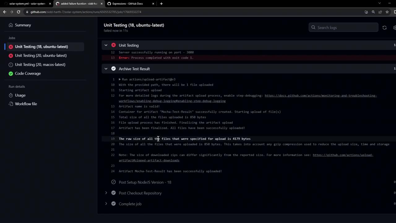Open the Code Coverage job

pos(28,73)
